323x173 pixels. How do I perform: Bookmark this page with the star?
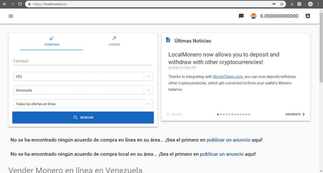click(x=282, y=4)
